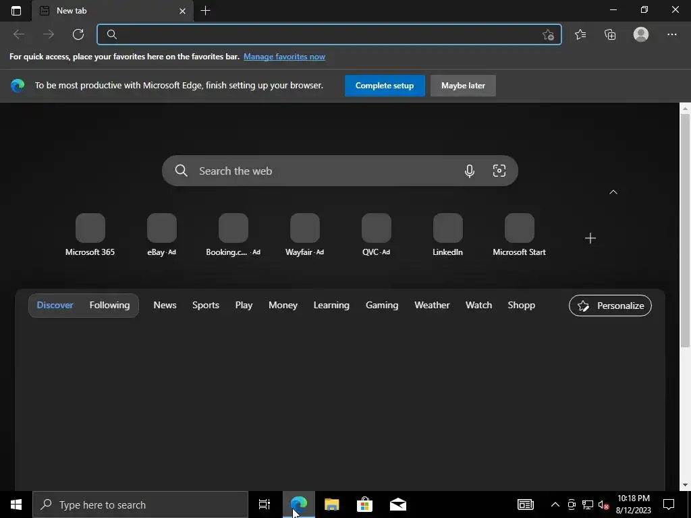691x518 pixels.
Task: Open the LinkedIn quick link tile
Action: click(448, 235)
